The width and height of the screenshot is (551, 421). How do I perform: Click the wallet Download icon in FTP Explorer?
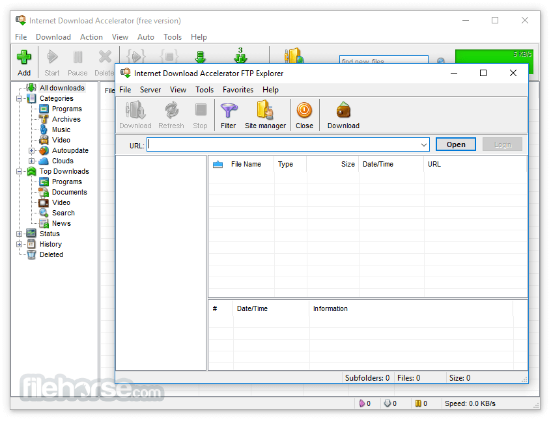(343, 110)
